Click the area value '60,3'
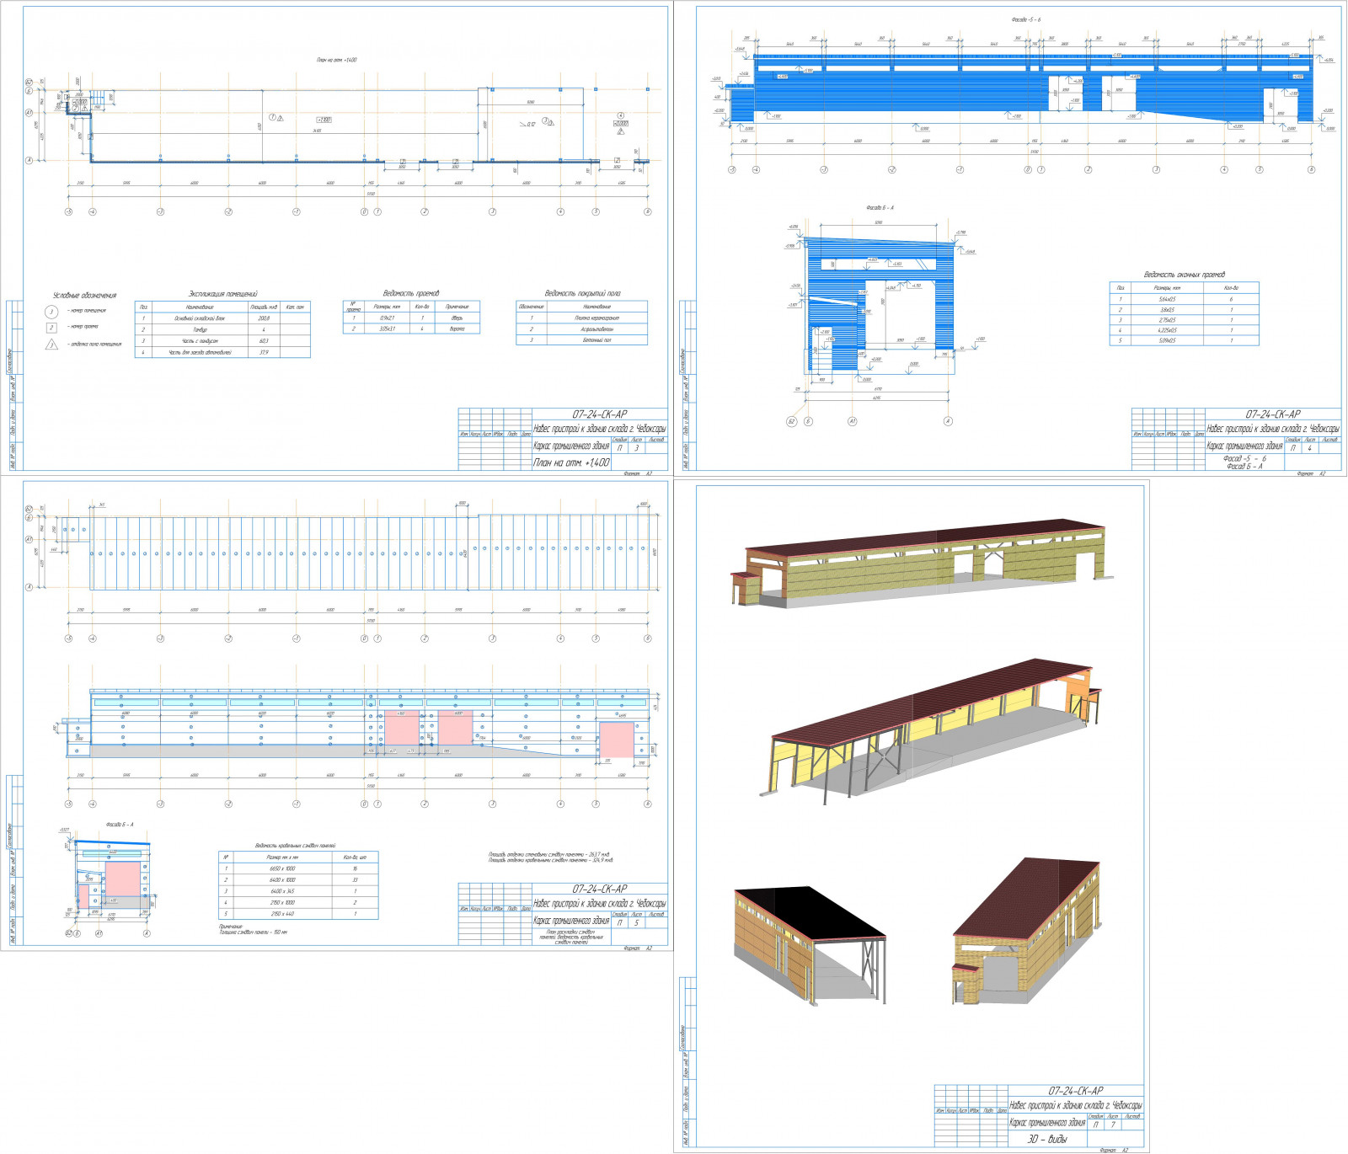1348x1154 pixels. (x=264, y=340)
